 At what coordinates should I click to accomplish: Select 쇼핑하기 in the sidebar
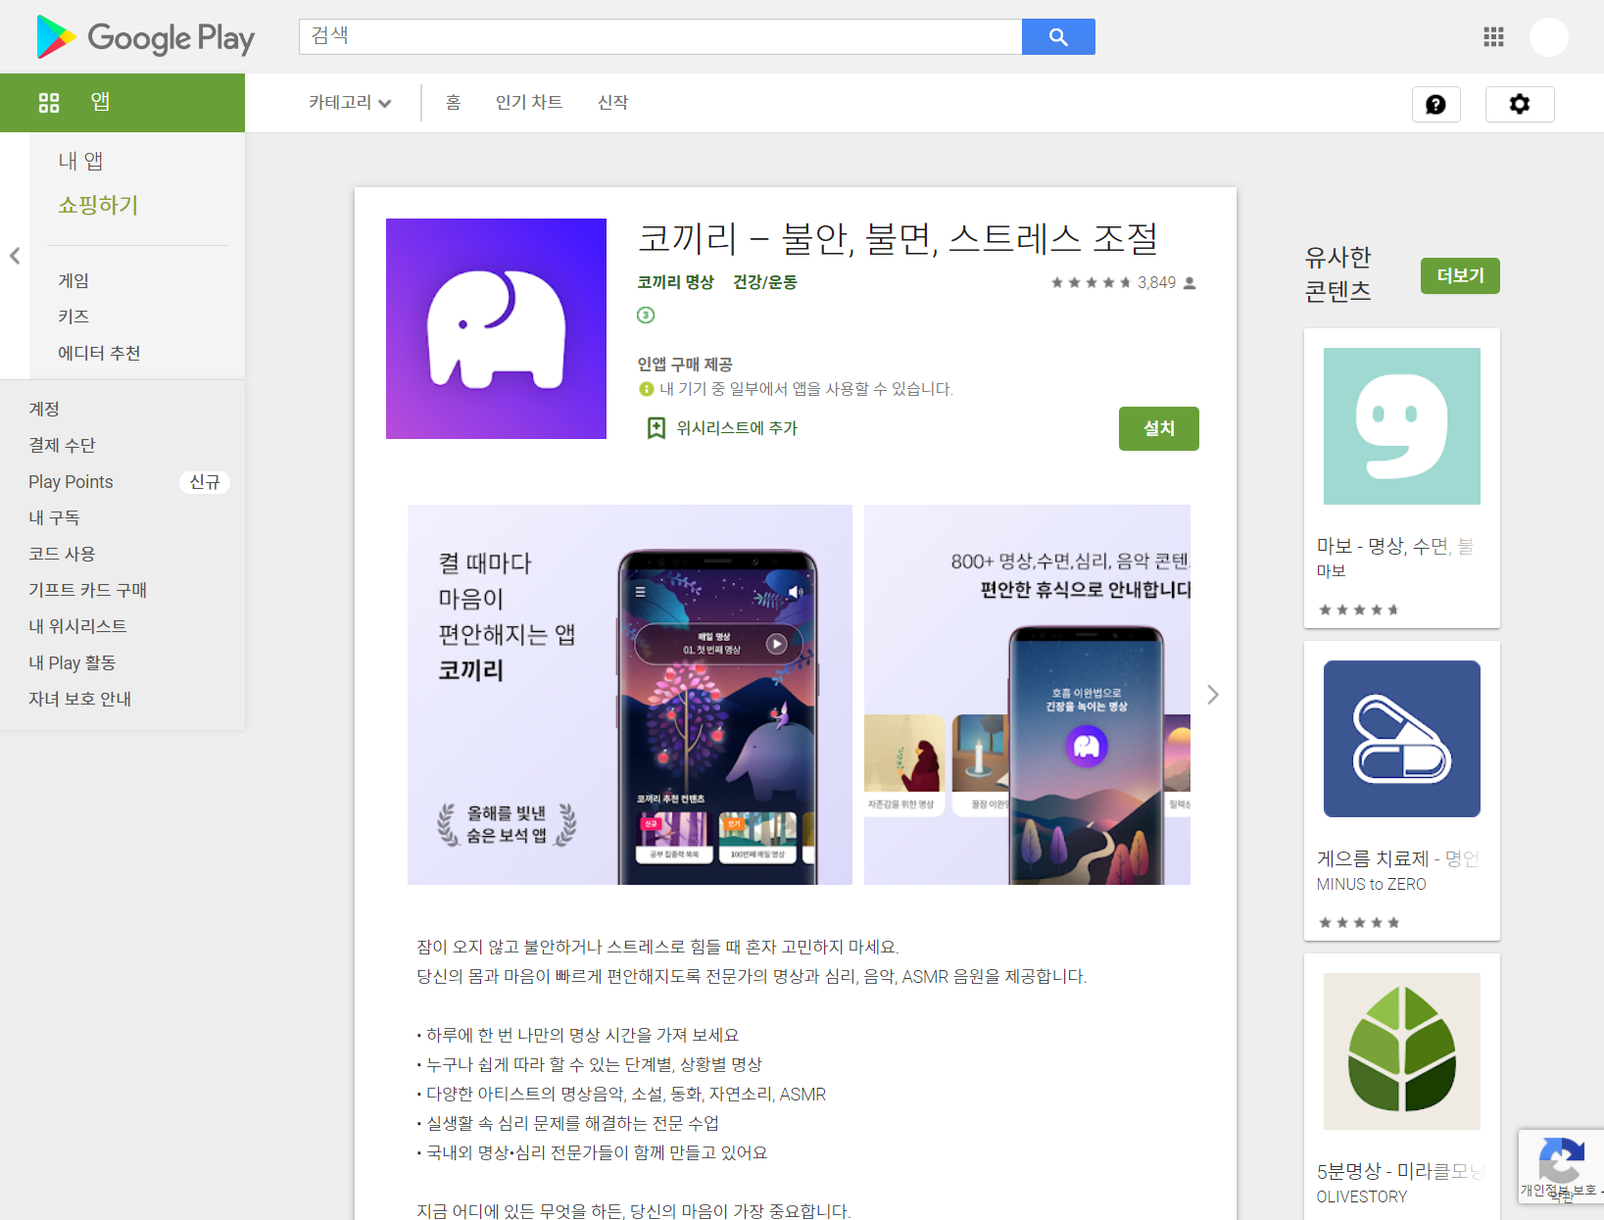(98, 205)
